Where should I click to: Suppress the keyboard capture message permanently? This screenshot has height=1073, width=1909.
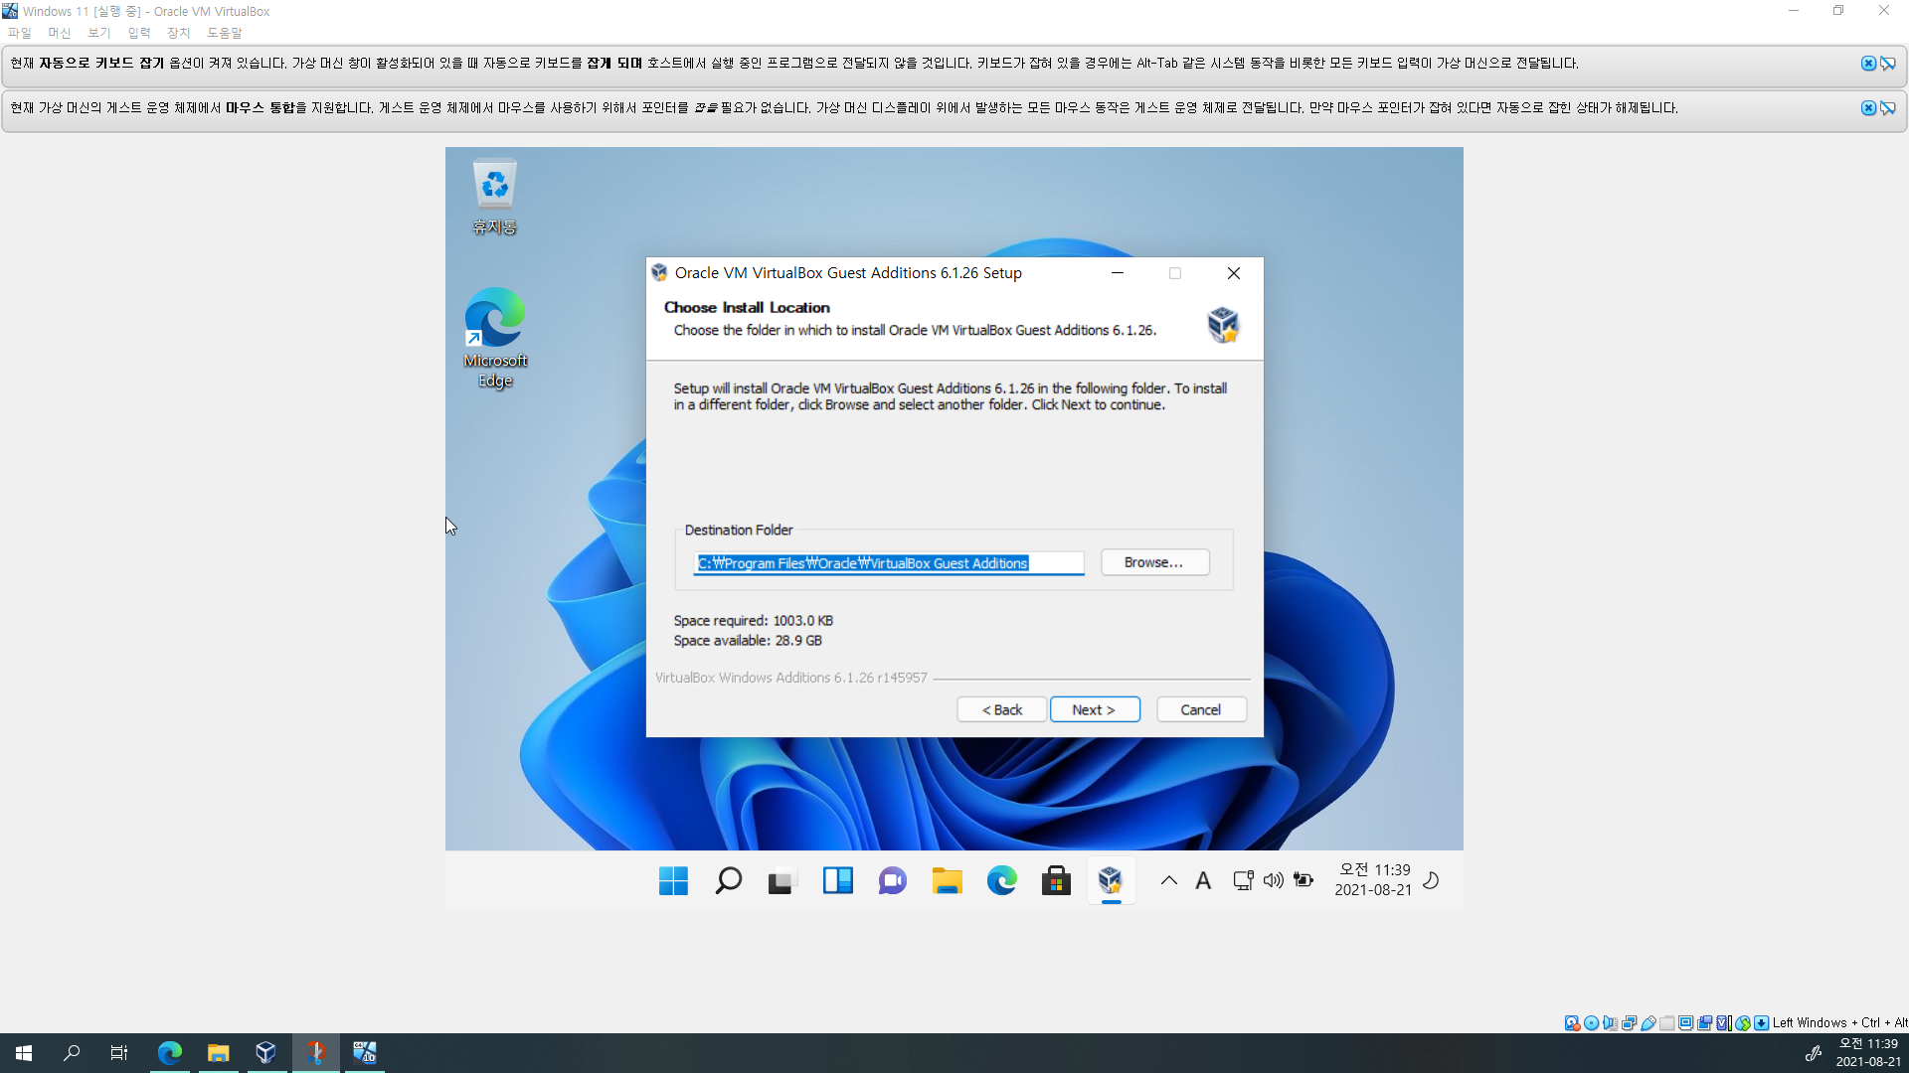point(1888,64)
